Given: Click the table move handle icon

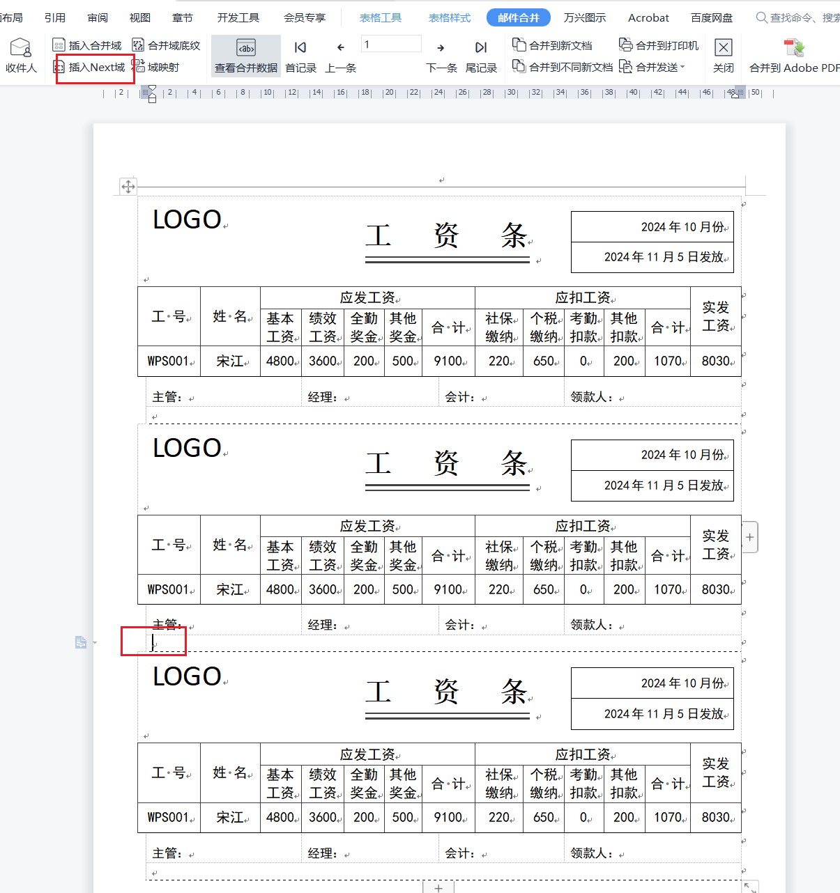Looking at the screenshot, I should [128, 187].
